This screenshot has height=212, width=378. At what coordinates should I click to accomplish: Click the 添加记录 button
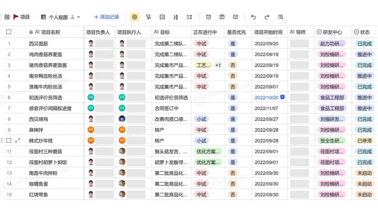tap(107, 17)
